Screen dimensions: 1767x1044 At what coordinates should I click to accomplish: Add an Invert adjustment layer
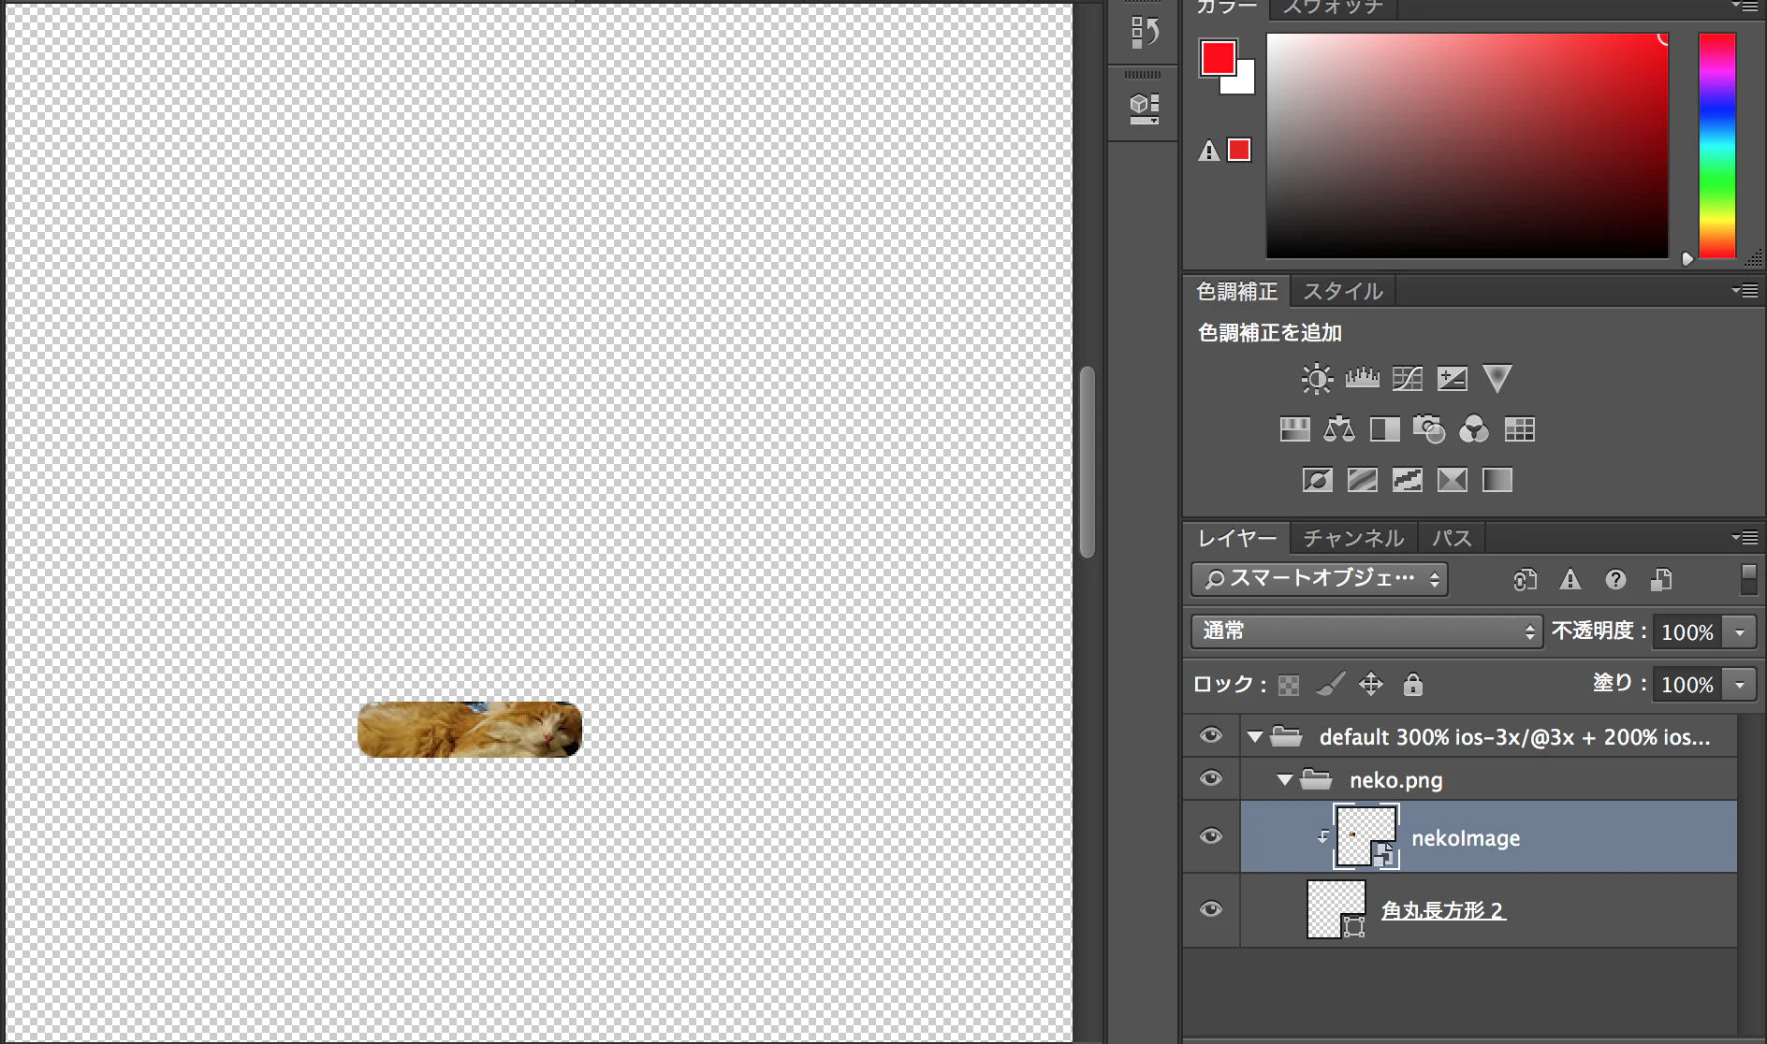tap(1317, 480)
